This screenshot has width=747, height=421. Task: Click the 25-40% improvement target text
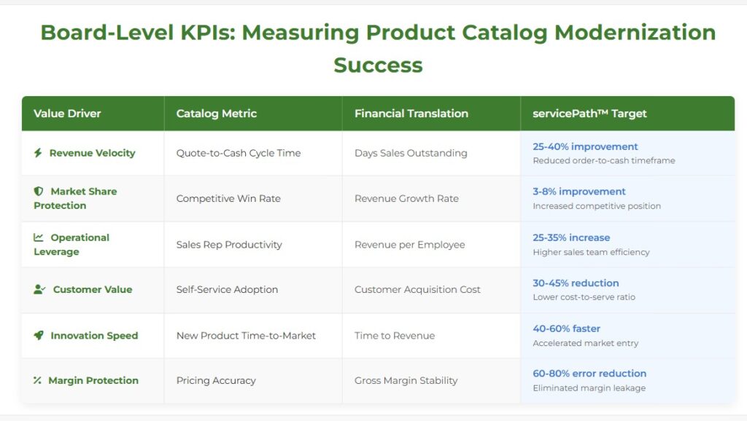click(585, 146)
